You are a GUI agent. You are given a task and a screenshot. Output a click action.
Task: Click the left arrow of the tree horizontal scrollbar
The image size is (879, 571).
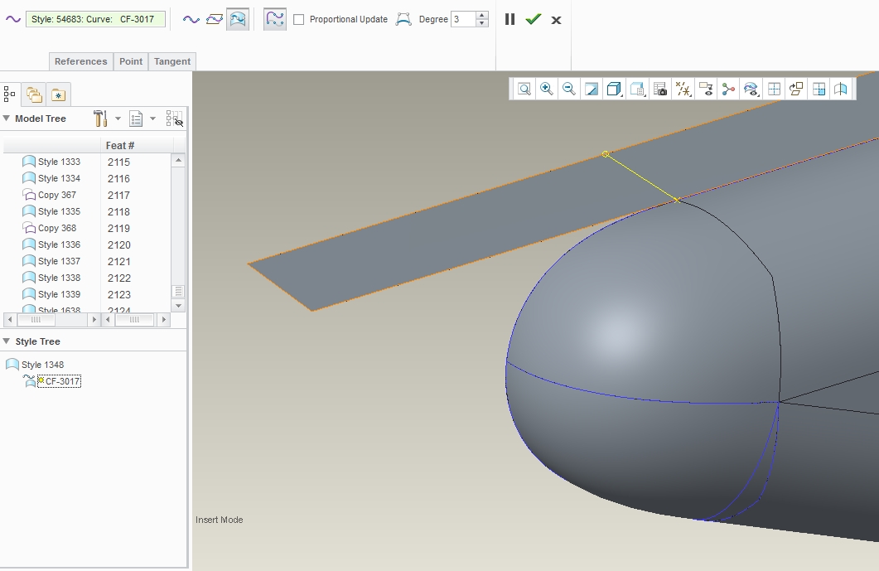coord(10,320)
